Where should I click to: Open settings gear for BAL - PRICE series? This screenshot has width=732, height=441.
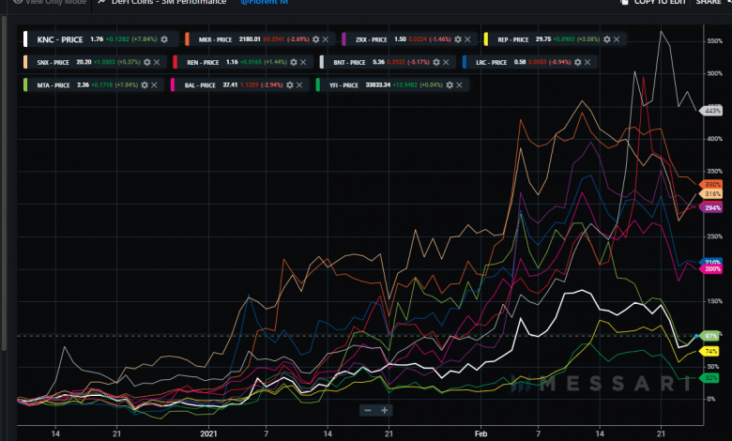coord(289,85)
